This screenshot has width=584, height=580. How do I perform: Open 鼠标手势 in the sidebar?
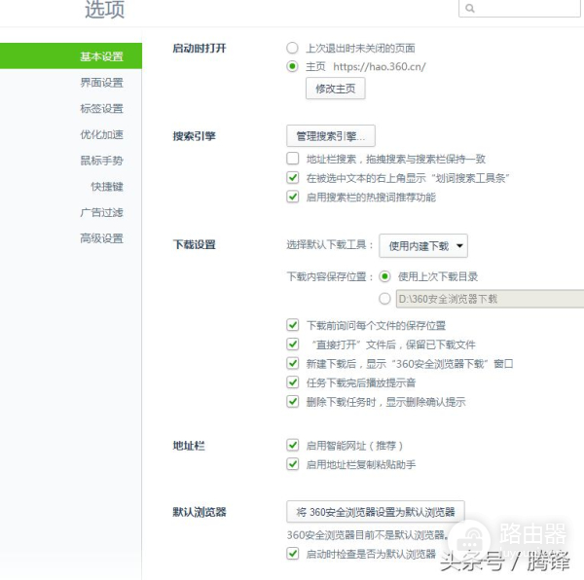tap(101, 161)
